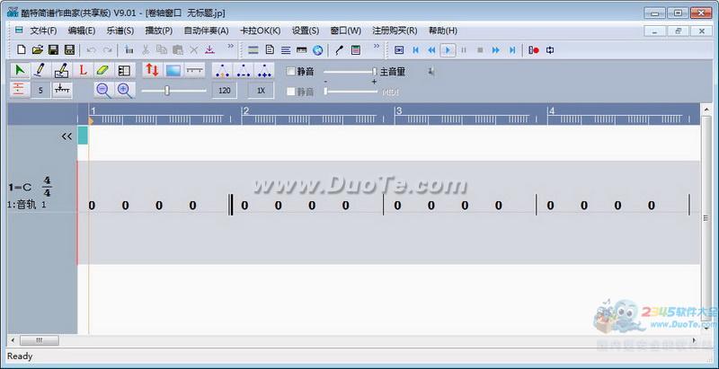Open the calculator-like panel icon

(x=356, y=50)
